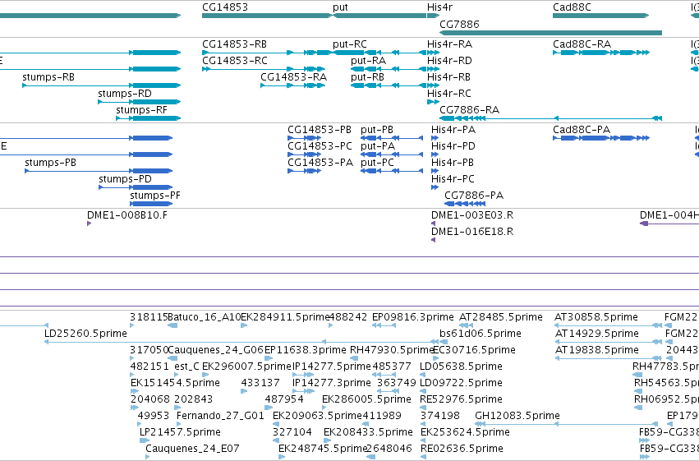Click EST AT28485.5prime

pyautogui.click(x=500, y=317)
